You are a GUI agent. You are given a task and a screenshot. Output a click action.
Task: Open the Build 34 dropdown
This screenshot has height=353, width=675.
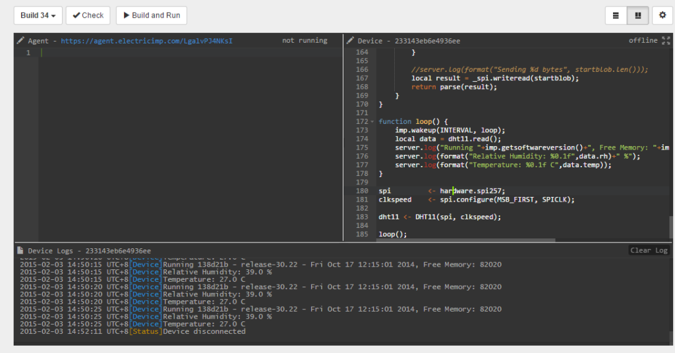point(38,16)
